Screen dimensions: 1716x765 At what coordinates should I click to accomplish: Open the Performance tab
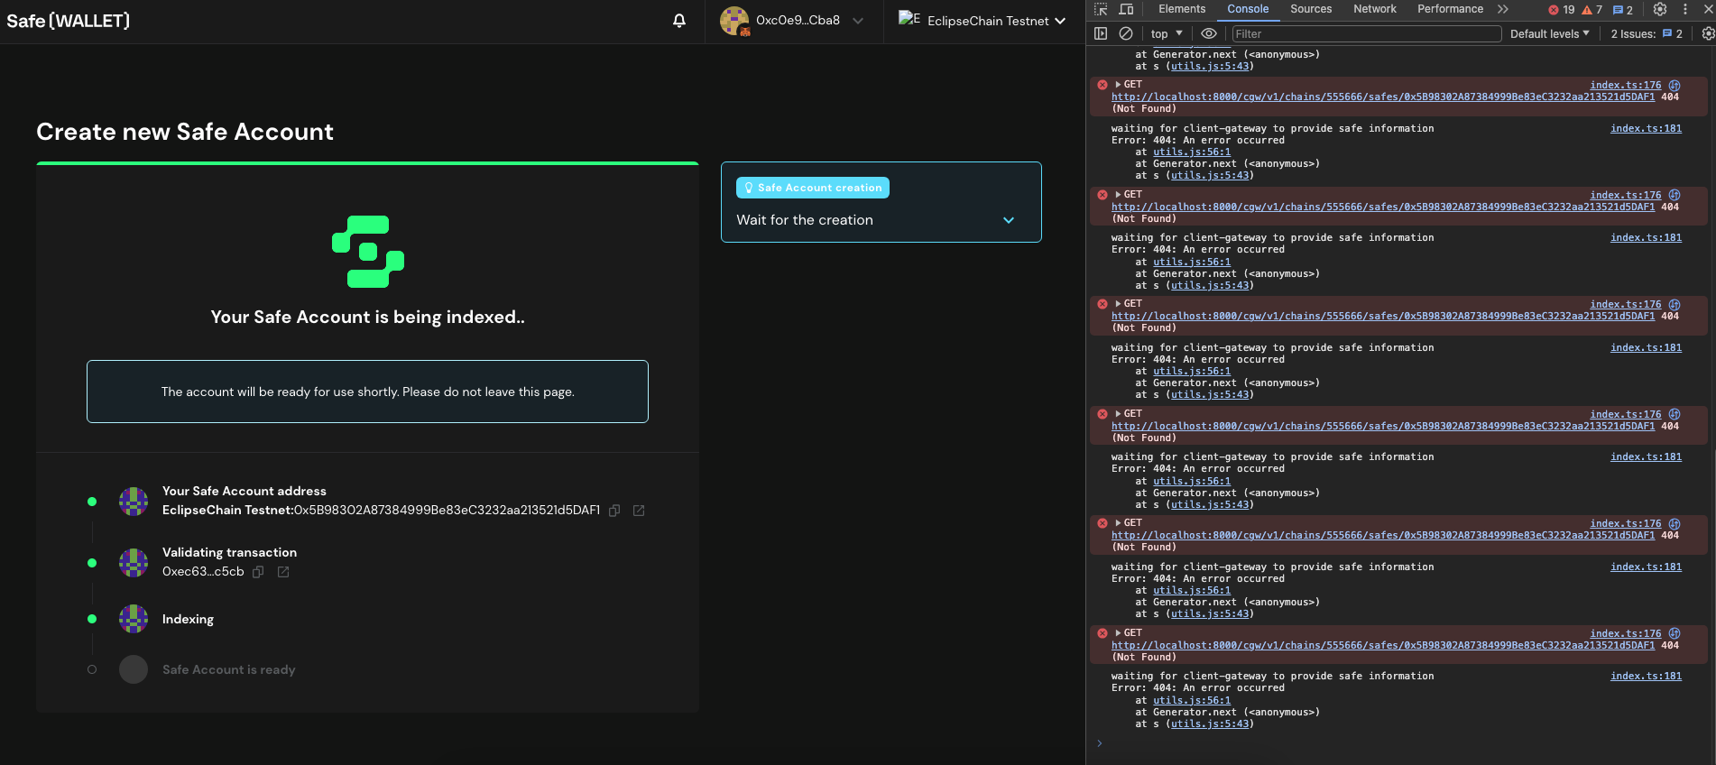1450,9
